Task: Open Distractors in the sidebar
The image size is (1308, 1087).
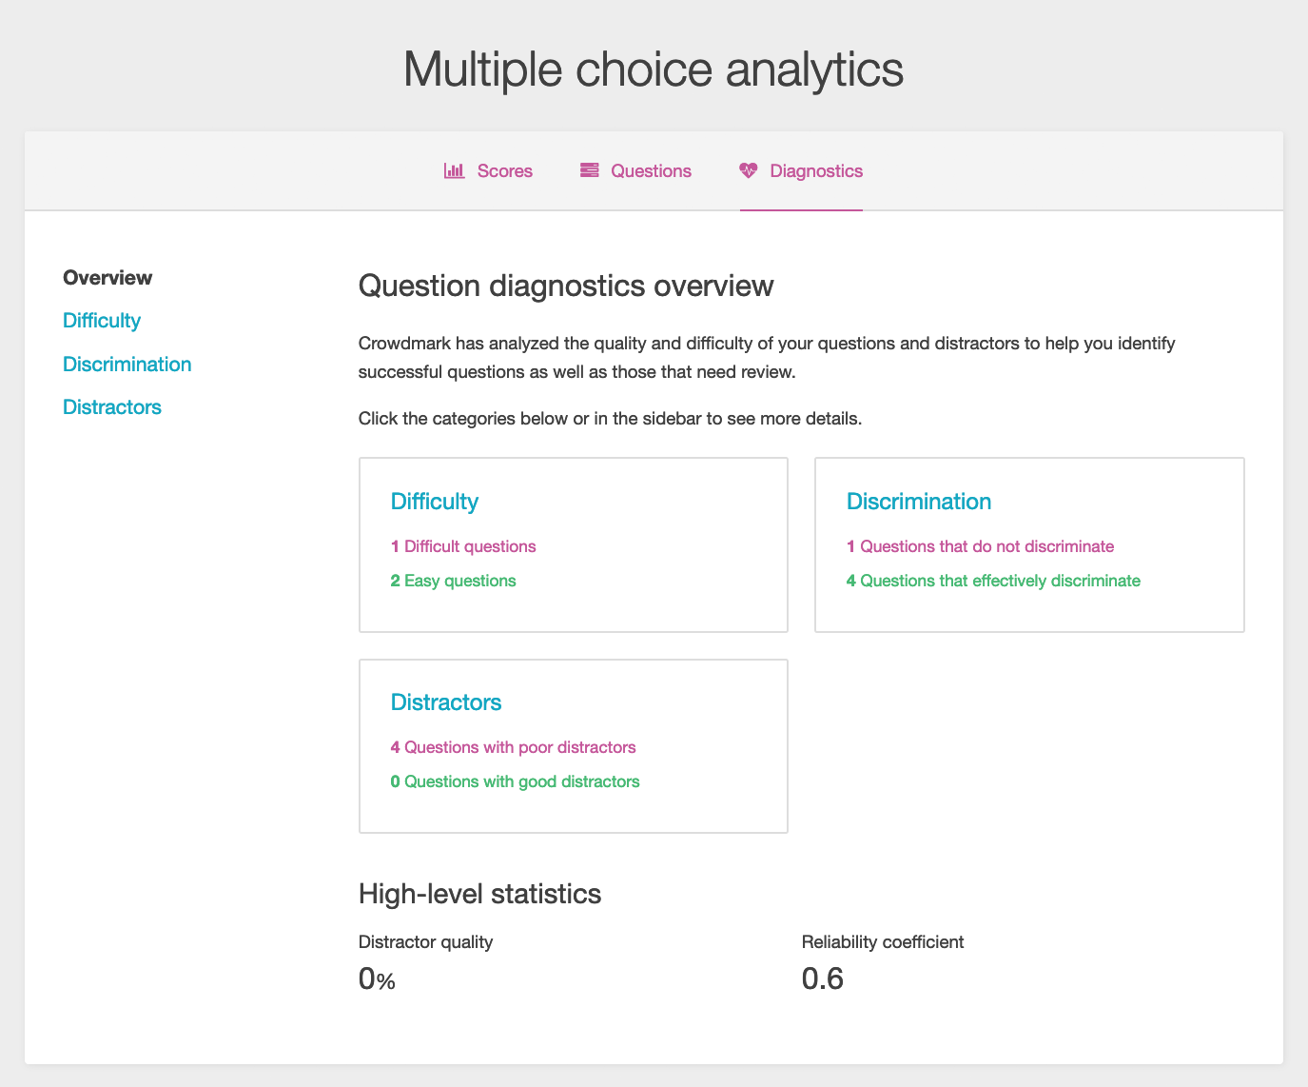Action: 112,407
